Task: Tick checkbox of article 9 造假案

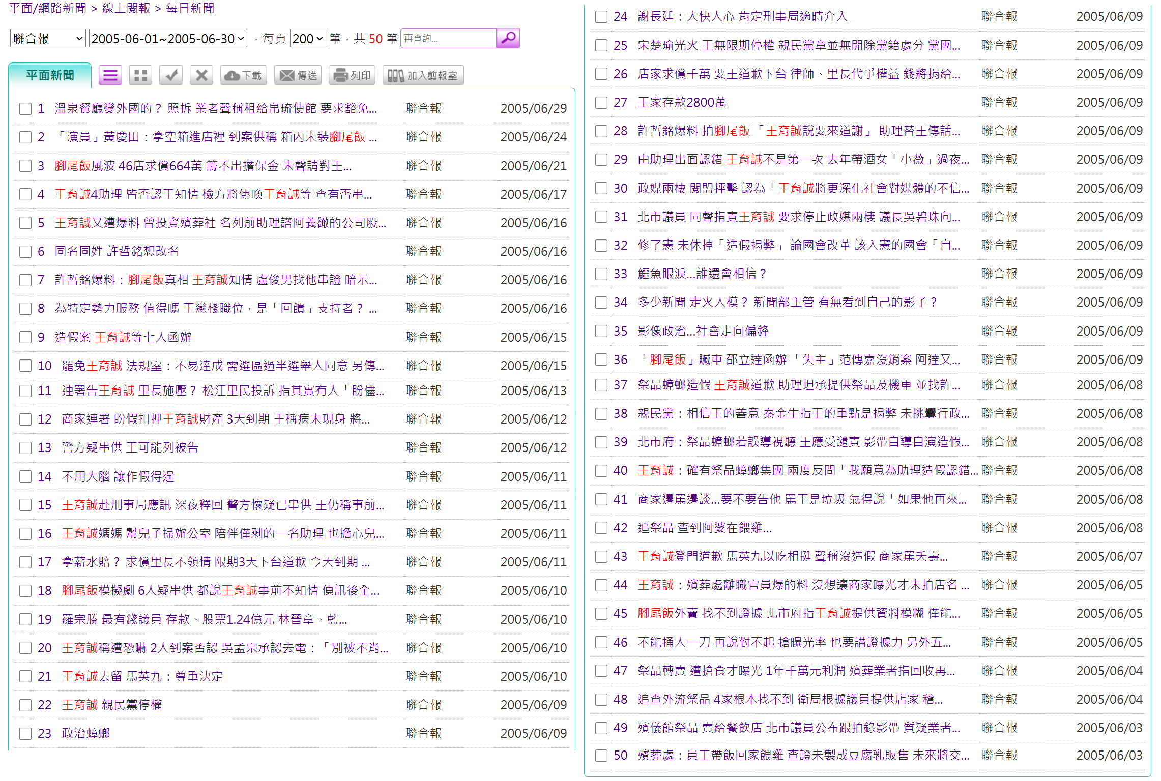Action: tap(25, 337)
